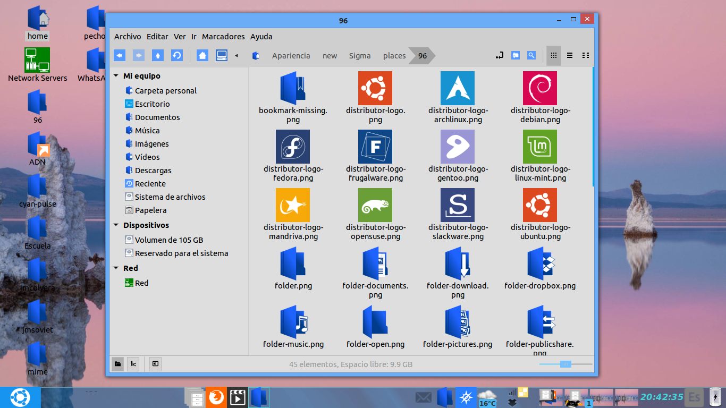Toggle tree view in the sidebar
This screenshot has height=408, width=726.
[x=133, y=364]
